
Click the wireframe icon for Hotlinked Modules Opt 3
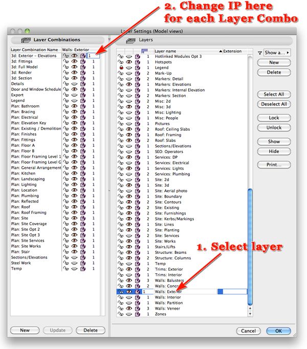[138, 56]
